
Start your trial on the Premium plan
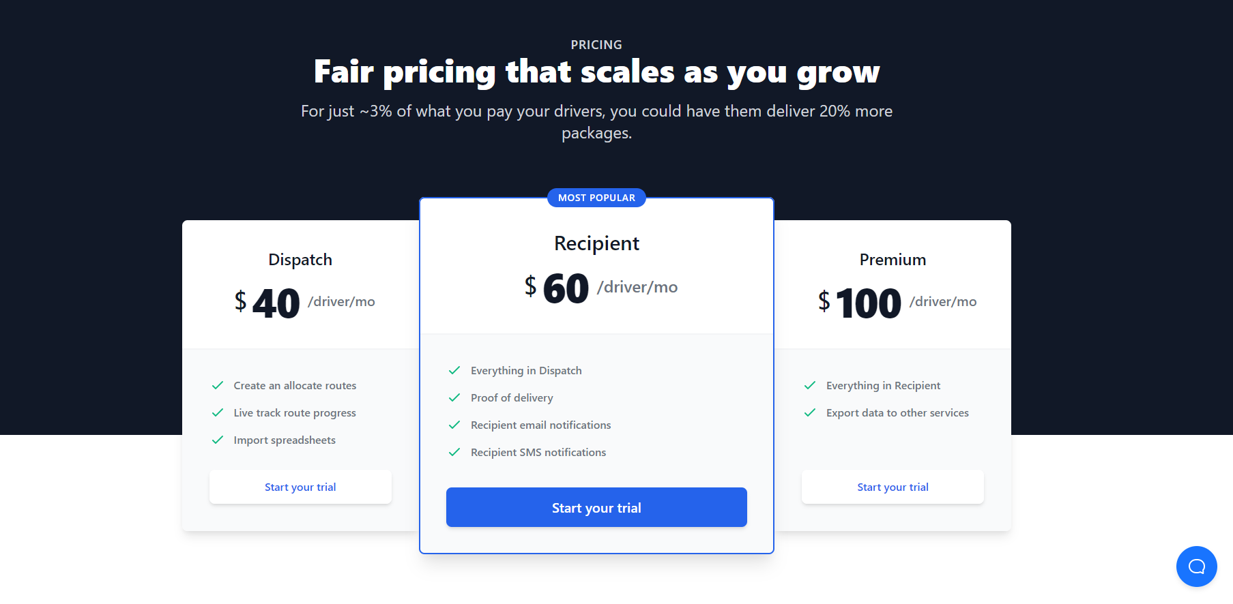pyautogui.click(x=893, y=487)
